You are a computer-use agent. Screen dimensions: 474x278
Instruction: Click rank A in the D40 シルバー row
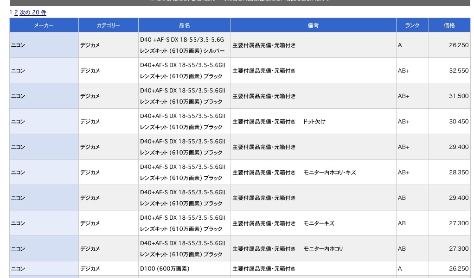pos(400,45)
